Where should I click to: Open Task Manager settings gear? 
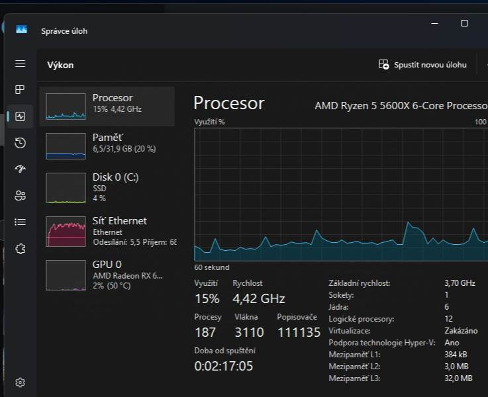tap(20, 382)
